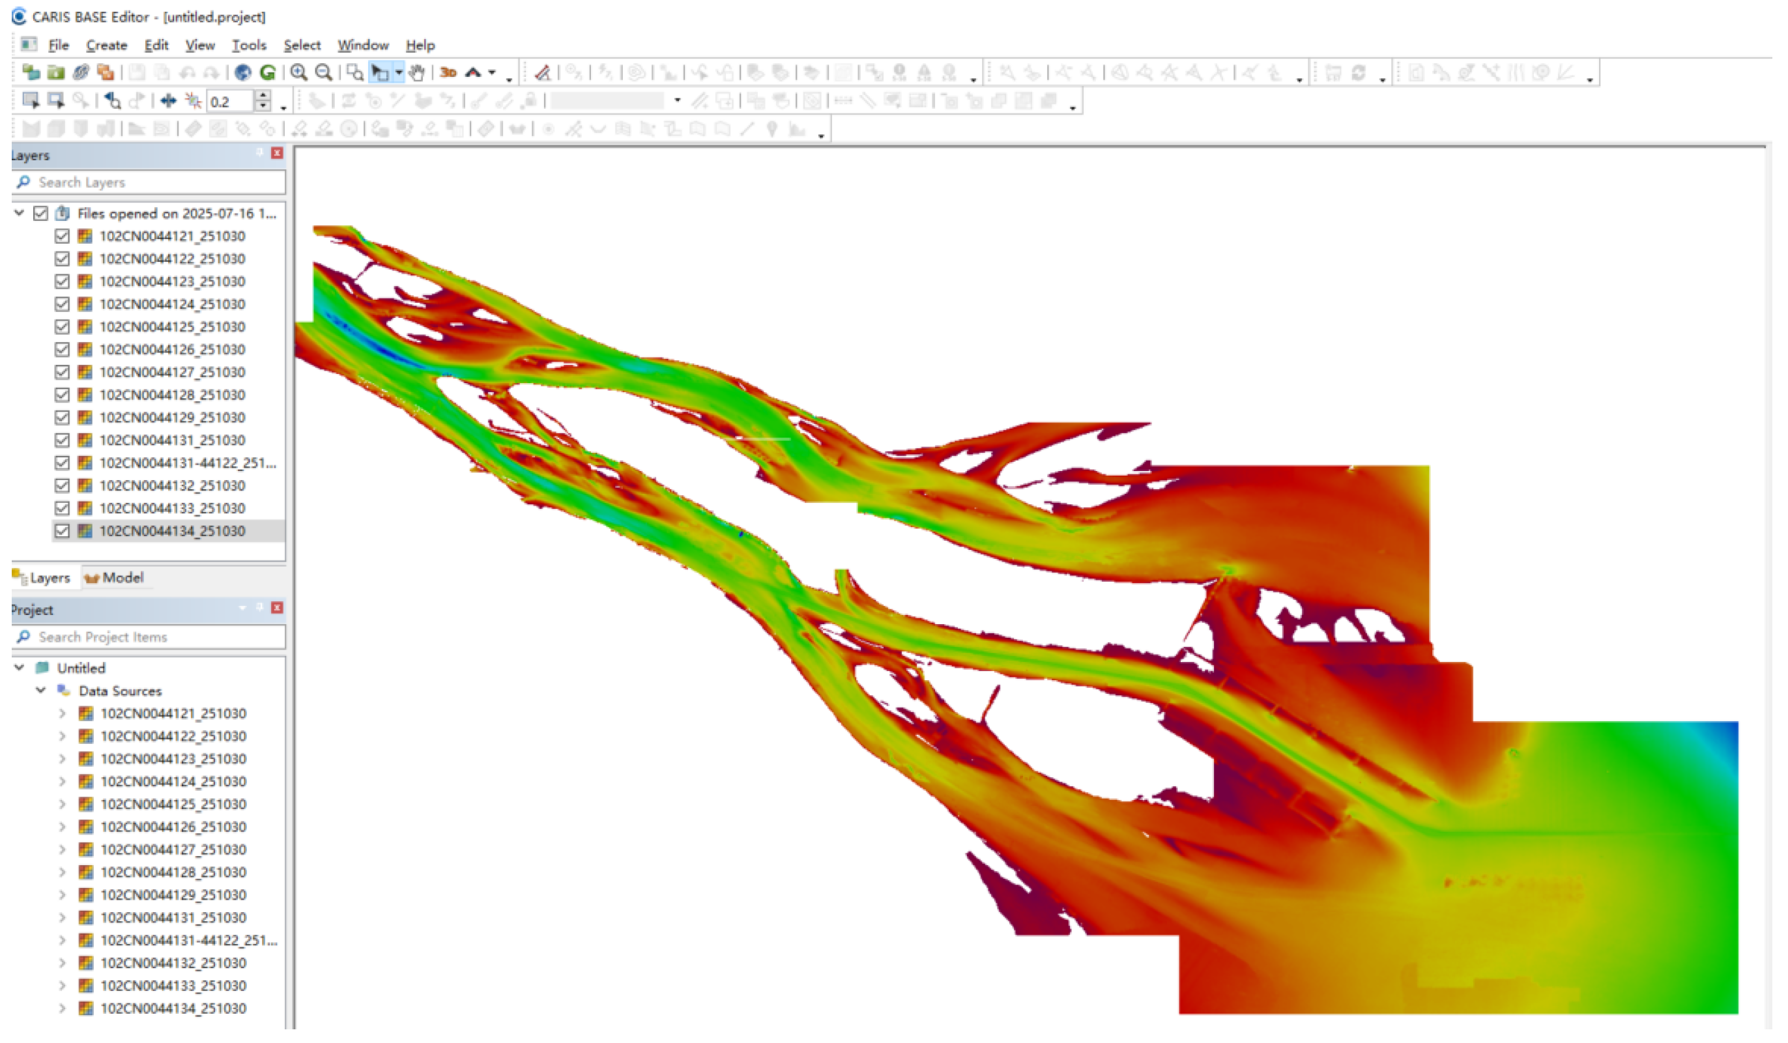Viewport: 1788px width, 1043px height.
Task: Collapse the Files opened on 2025-07-16 group
Action: (x=19, y=213)
